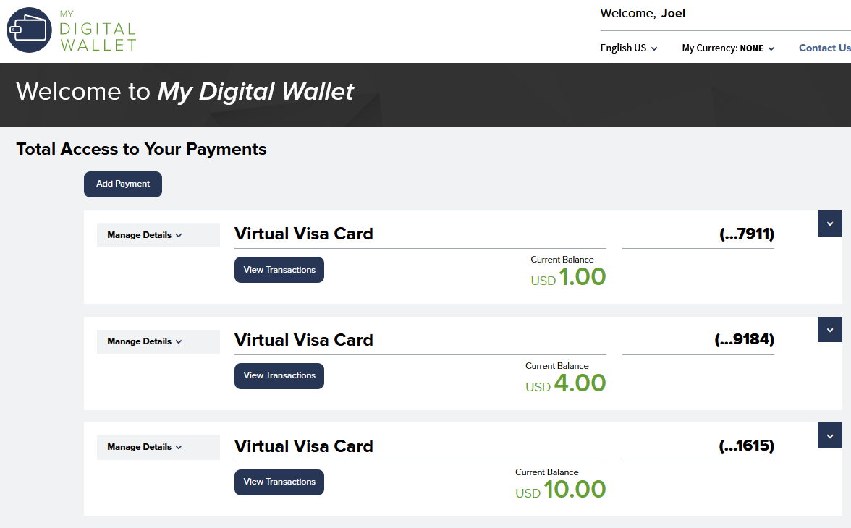View Transactions for card ending 1615
The width and height of the screenshot is (851, 528).
(279, 482)
